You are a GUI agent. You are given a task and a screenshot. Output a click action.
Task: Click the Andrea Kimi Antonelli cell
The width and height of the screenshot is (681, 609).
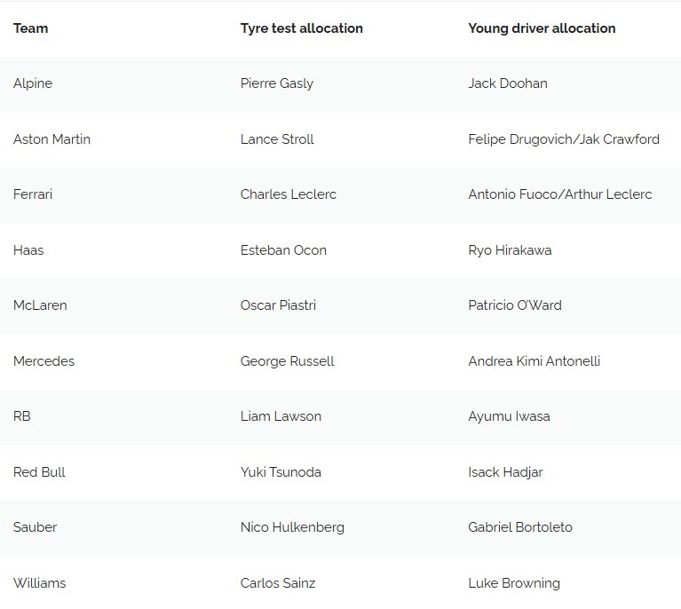pyautogui.click(x=535, y=361)
